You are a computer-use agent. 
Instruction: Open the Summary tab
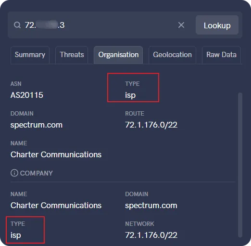(x=30, y=55)
